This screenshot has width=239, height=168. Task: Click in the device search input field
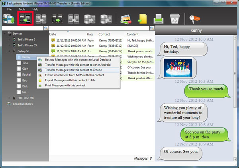coord(23,28)
